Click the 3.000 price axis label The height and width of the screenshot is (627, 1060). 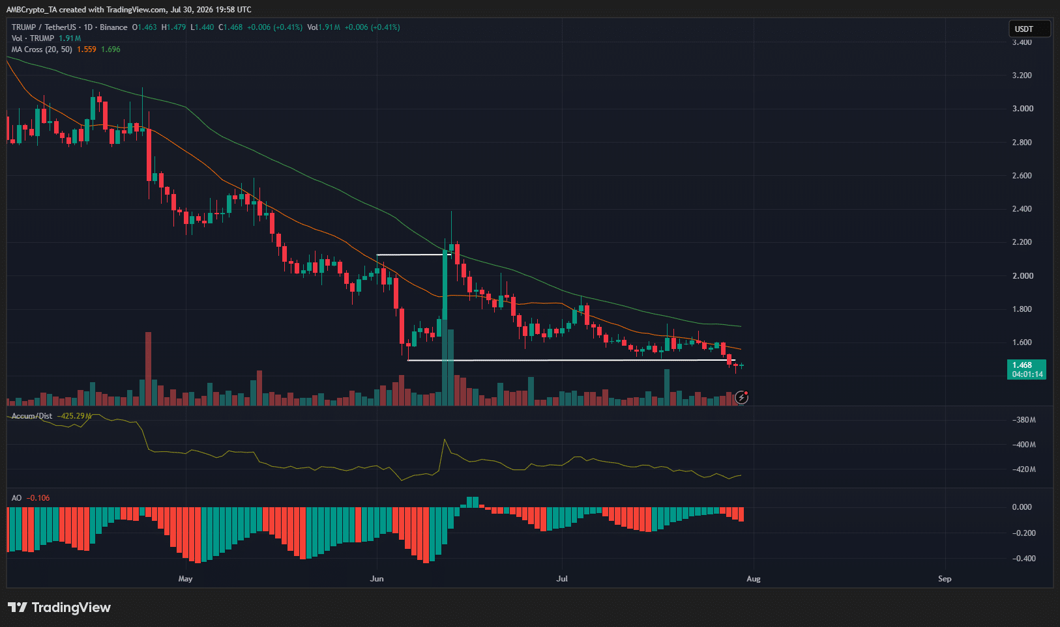1022,109
